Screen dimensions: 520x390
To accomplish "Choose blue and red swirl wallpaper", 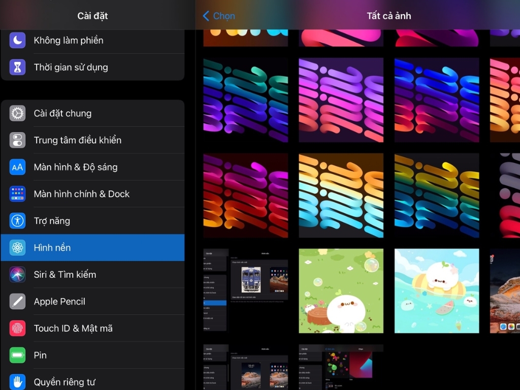I will tap(437, 100).
